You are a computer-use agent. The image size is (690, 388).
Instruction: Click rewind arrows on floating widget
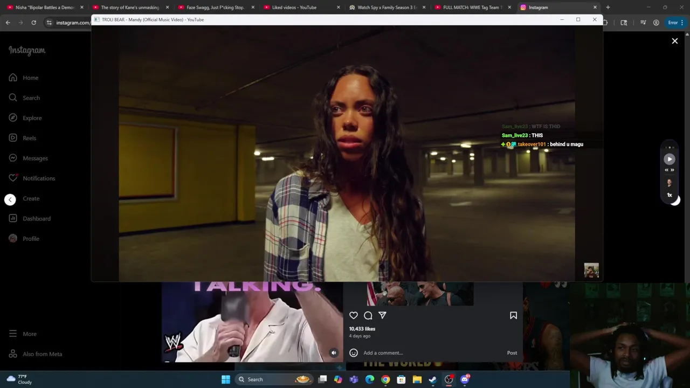coord(667,170)
